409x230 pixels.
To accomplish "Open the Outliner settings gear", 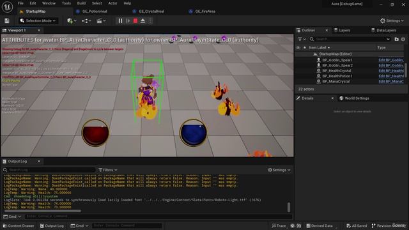I will pyautogui.click(x=403, y=39).
